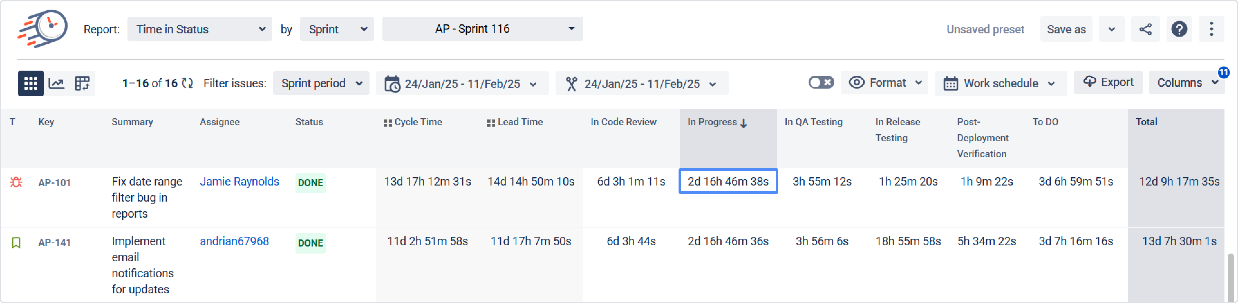This screenshot has width=1238, height=303.
Task: Open the Work schedule menu
Action: [x=1000, y=83]
